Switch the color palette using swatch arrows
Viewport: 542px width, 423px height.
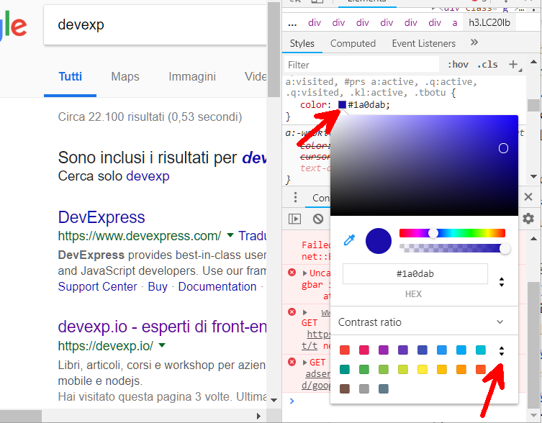coord(502,351)
